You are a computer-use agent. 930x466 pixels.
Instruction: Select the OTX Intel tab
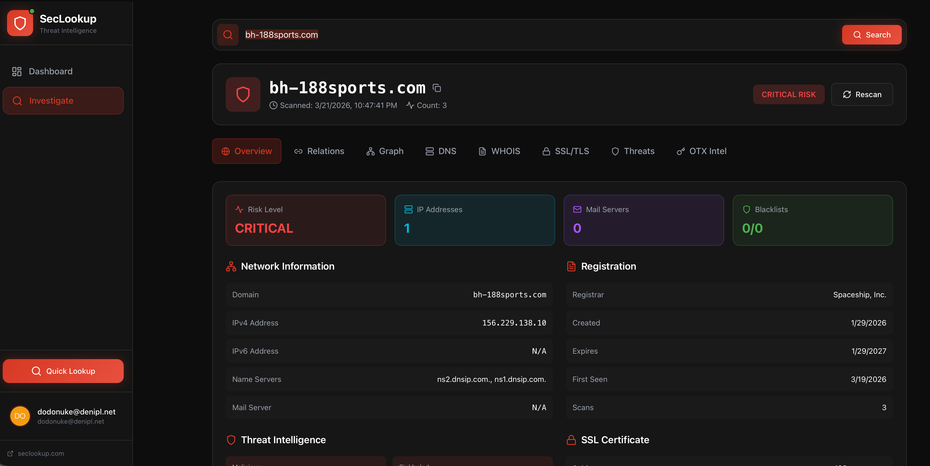pos(702,151)
